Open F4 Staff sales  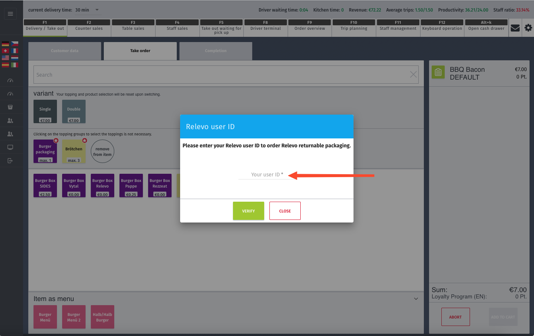tap(177, 28)
